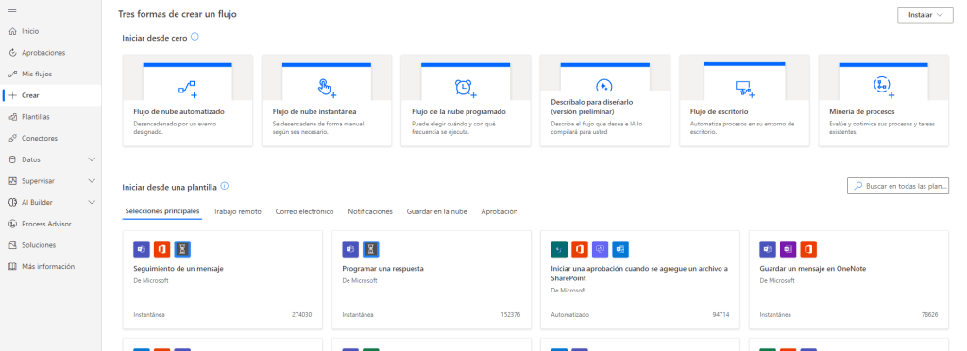The image size is (967, 351).
Task: Switch to the Correo electrónico tab
Action: tap(305, 211)
